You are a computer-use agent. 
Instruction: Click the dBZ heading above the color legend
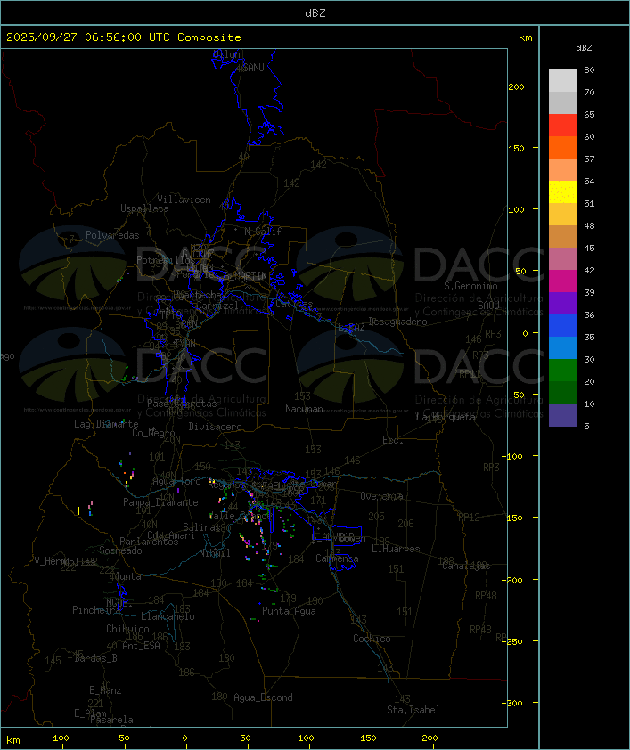pyautogui.click(x=584, y=48)
